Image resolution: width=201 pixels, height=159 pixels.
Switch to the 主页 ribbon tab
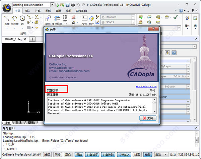17,11
